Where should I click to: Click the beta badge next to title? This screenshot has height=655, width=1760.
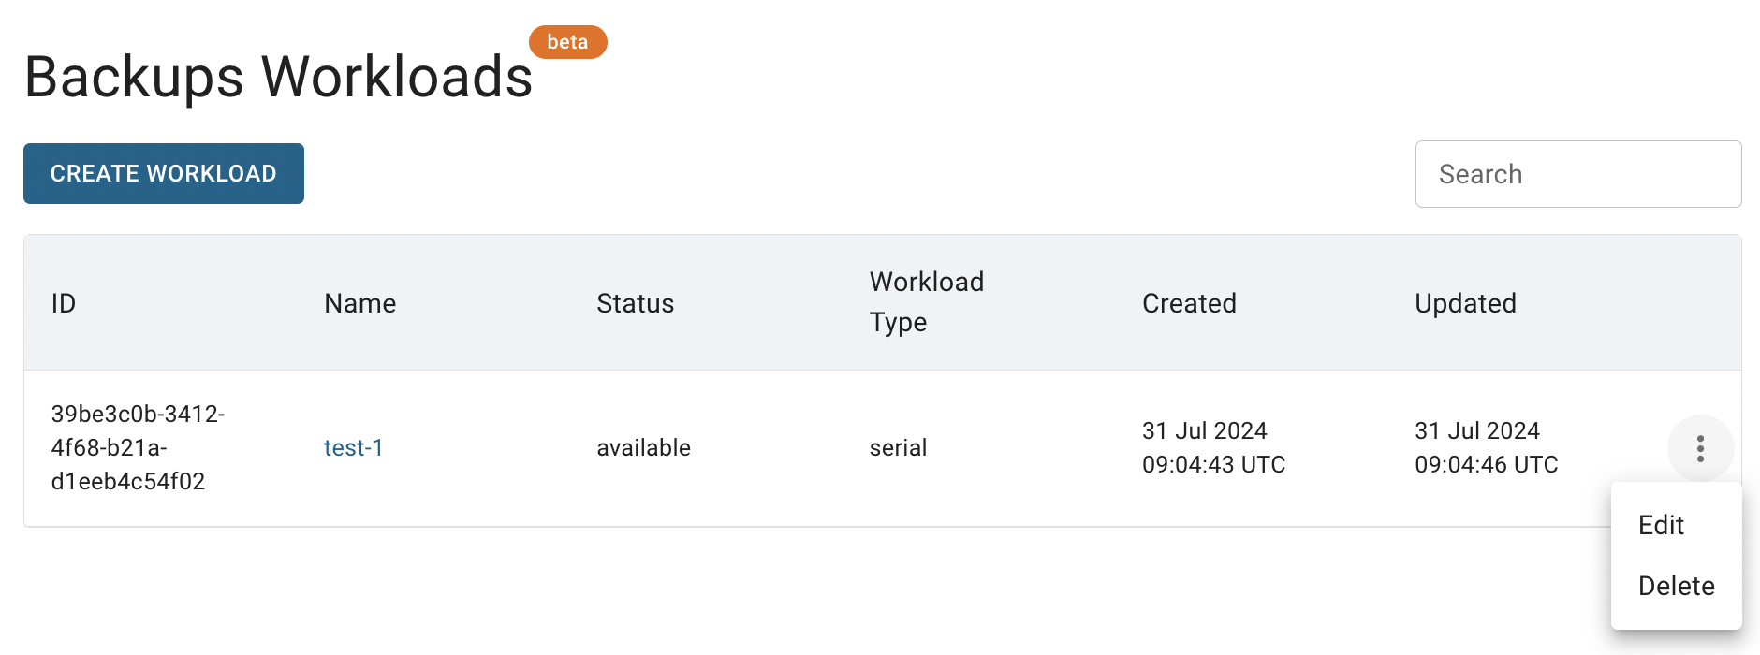coord(567,42)
